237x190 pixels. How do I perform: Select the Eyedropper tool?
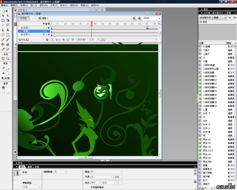(3, 49)
